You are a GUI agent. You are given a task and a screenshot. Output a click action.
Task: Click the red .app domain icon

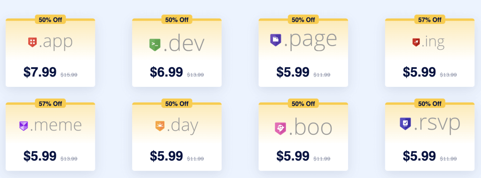point(32,42)
